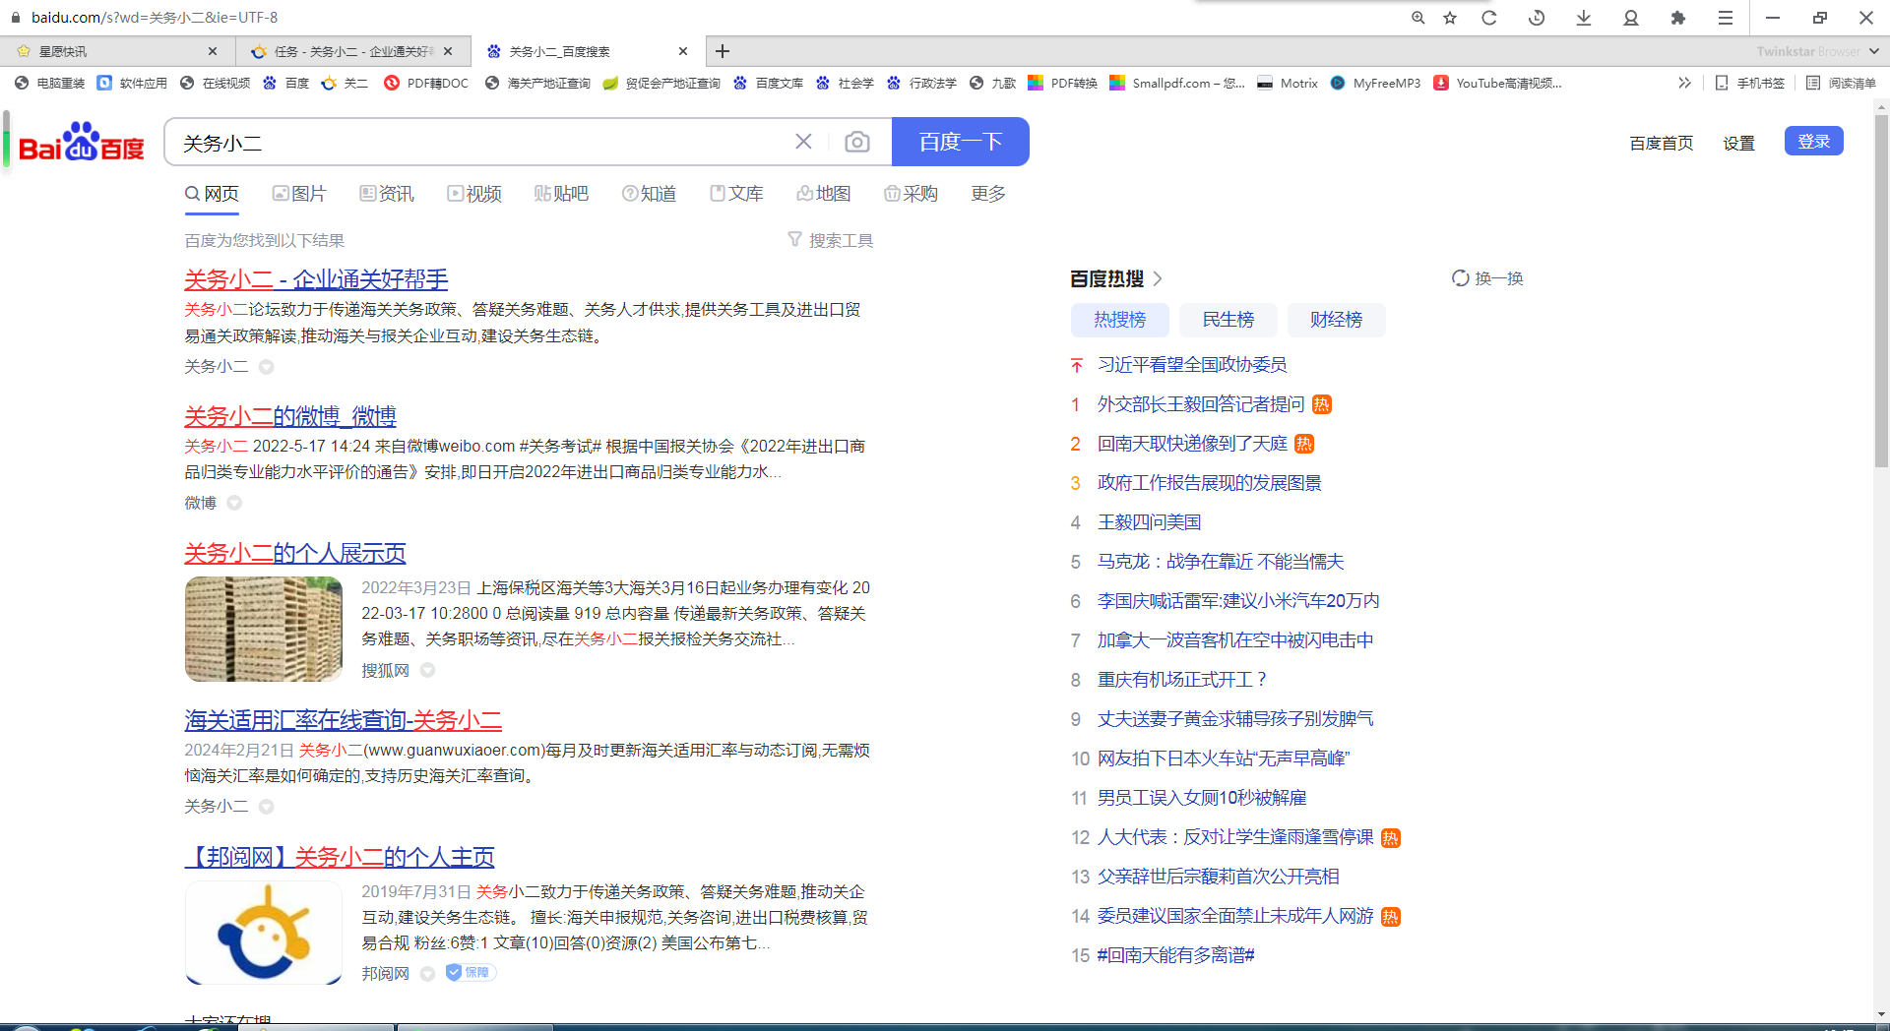Open the 软件应用 bookmark
Image resolution: width=1890 pixels, height=1031 pixels.
(133, 83)
